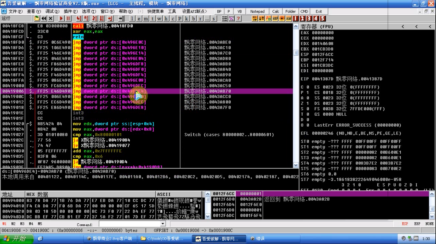Screen dimensions: 436x244
Task: Click the HBP hardware breakpoint icon
Action: 275,19
